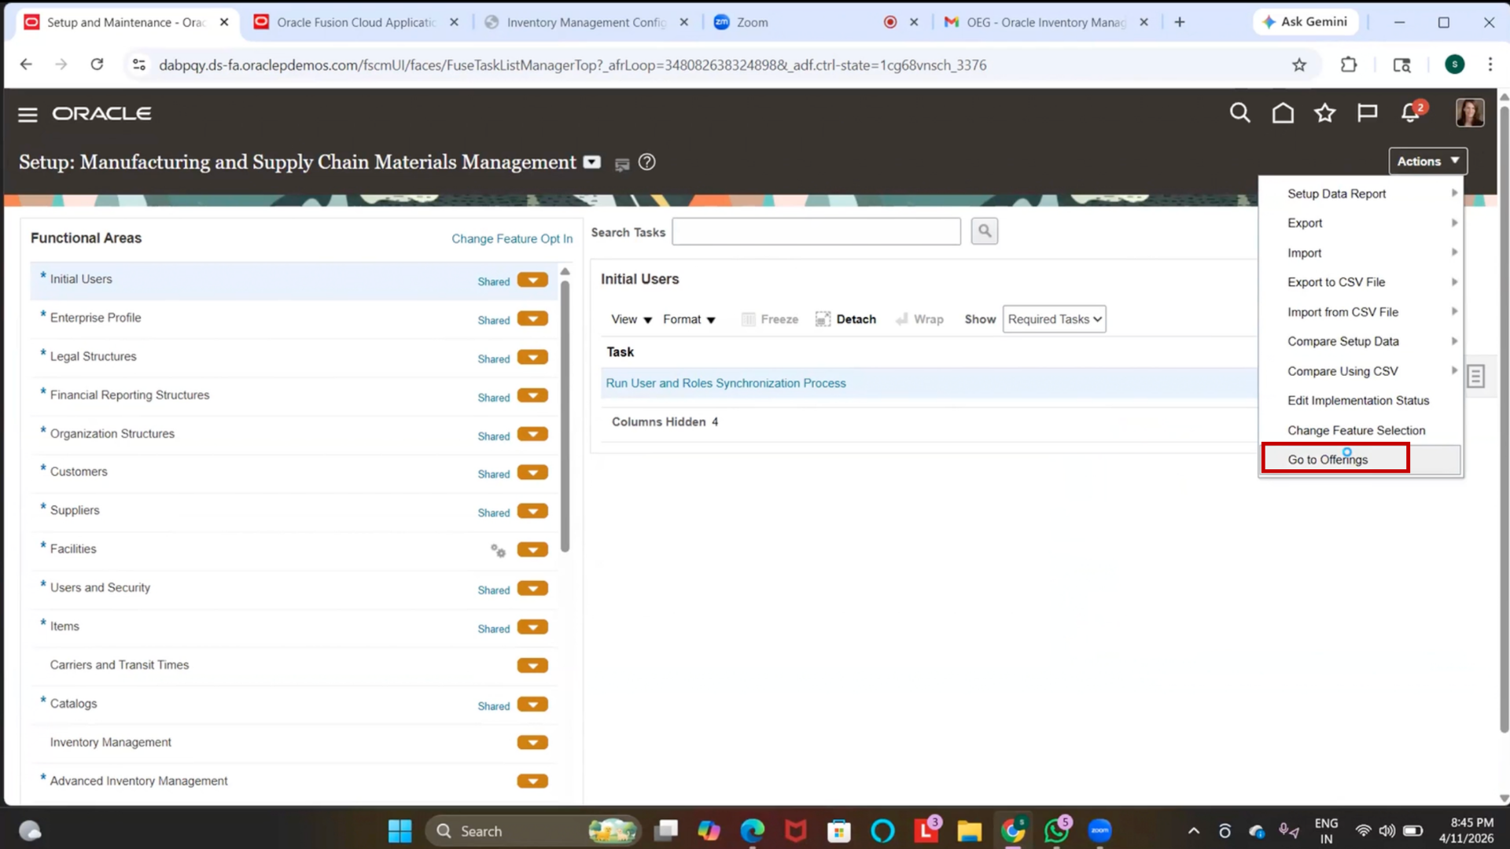Click the browser address bar URL

click(572, 65)
